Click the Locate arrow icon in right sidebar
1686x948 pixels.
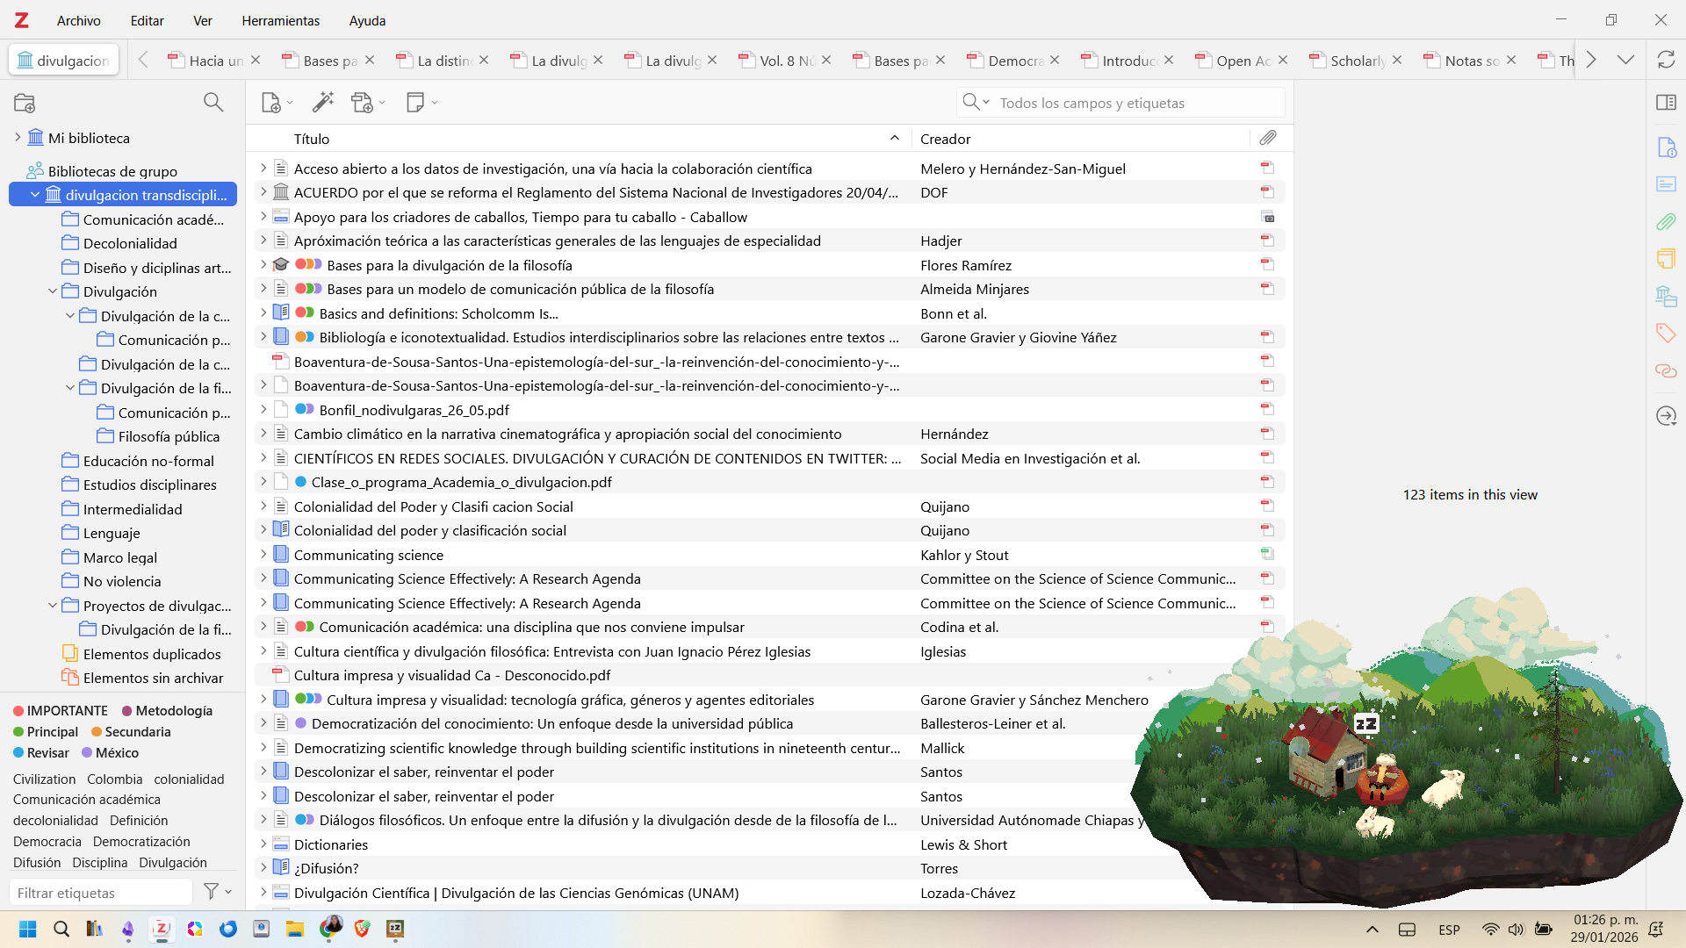point(1666,415)
